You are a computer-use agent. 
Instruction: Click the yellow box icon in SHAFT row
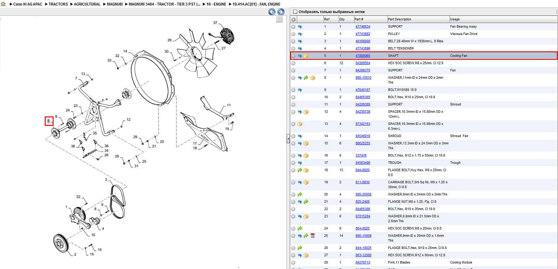coord(306,56)
